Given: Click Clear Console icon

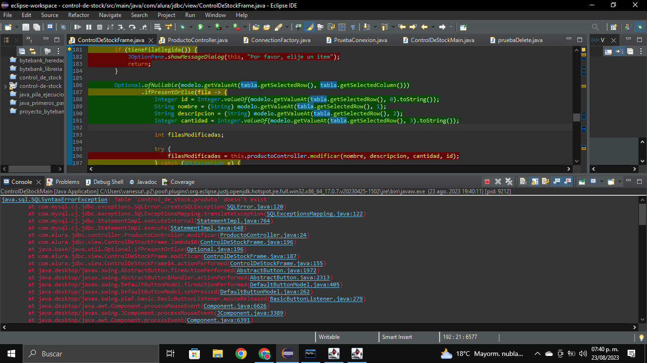Looking at the screenshot, I should point(523,181).
